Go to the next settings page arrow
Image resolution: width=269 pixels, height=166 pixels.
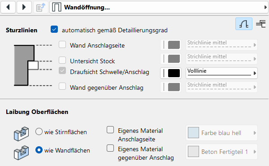coord(24,7)
